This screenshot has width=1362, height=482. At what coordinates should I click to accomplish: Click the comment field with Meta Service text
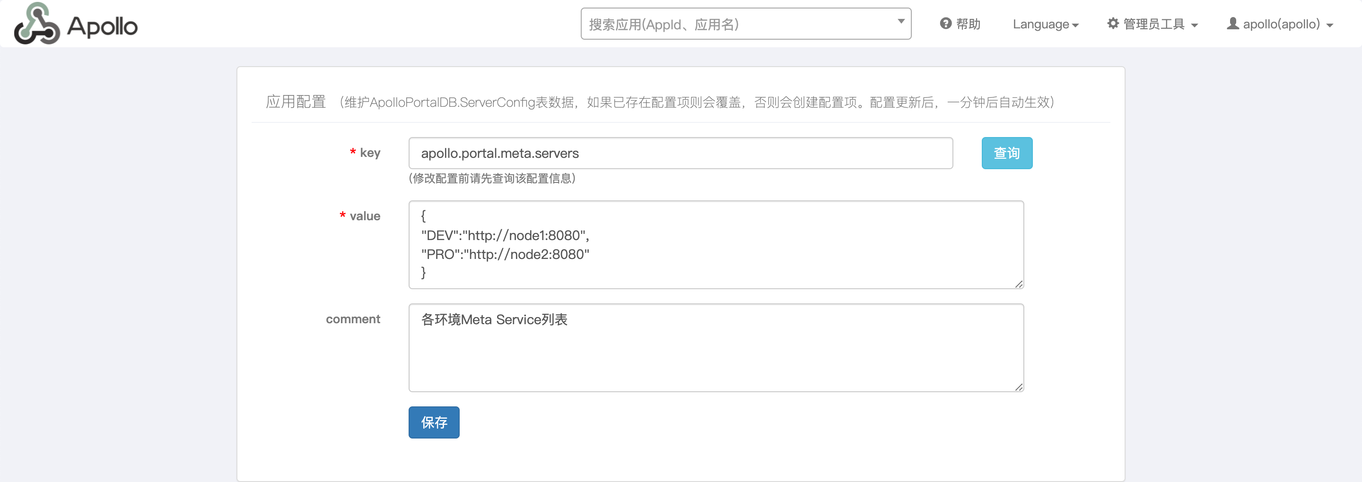pyautogui.click(x=714, y=348)
